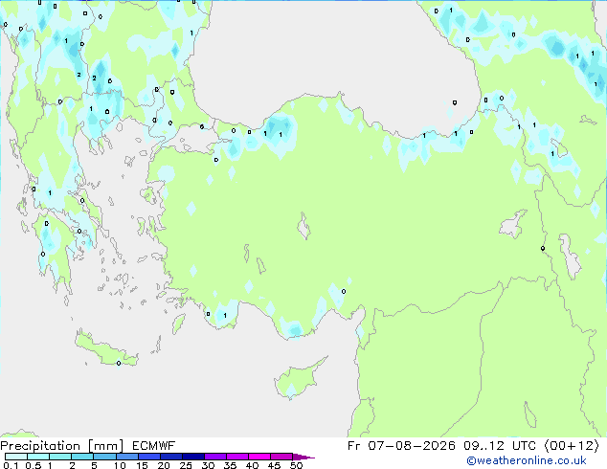This screenshot has height=469, width=607.
Task: Click the island of Crete on the map
Action: click(105, 349)
